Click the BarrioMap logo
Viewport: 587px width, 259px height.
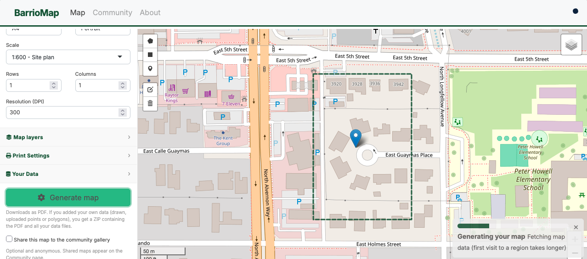point(37,13)
